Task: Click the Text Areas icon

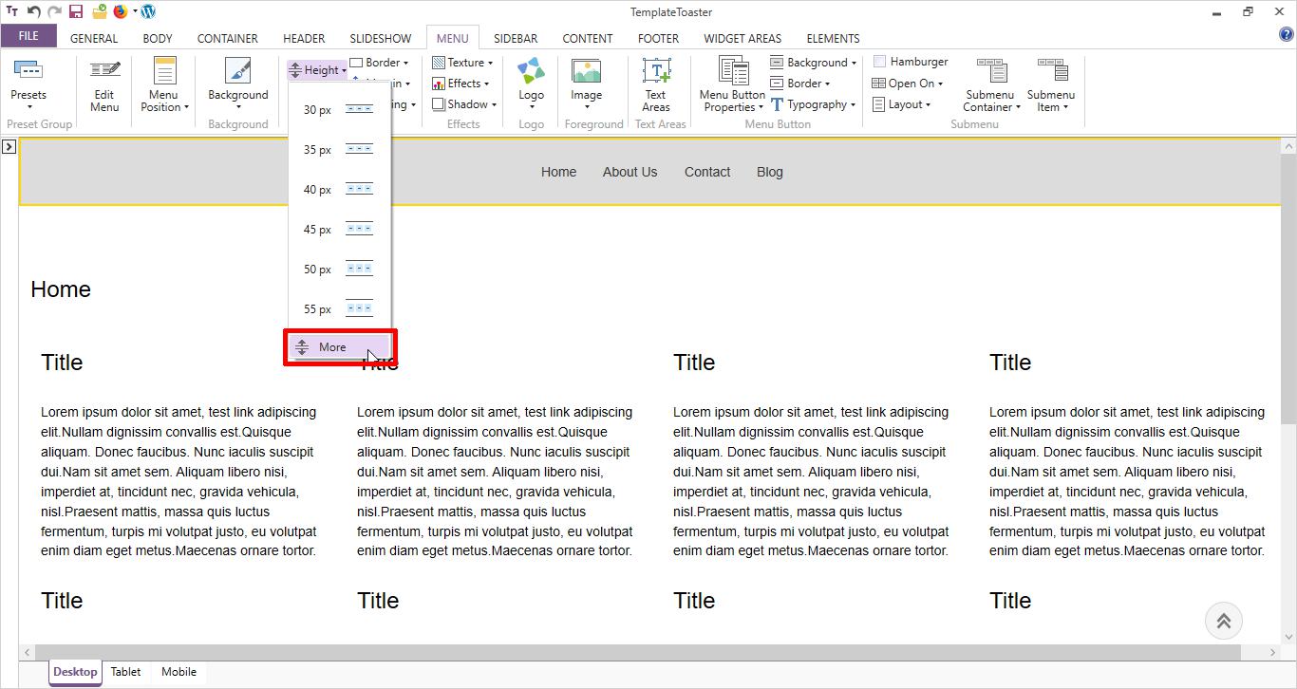Action: click(x=655, y=84)
